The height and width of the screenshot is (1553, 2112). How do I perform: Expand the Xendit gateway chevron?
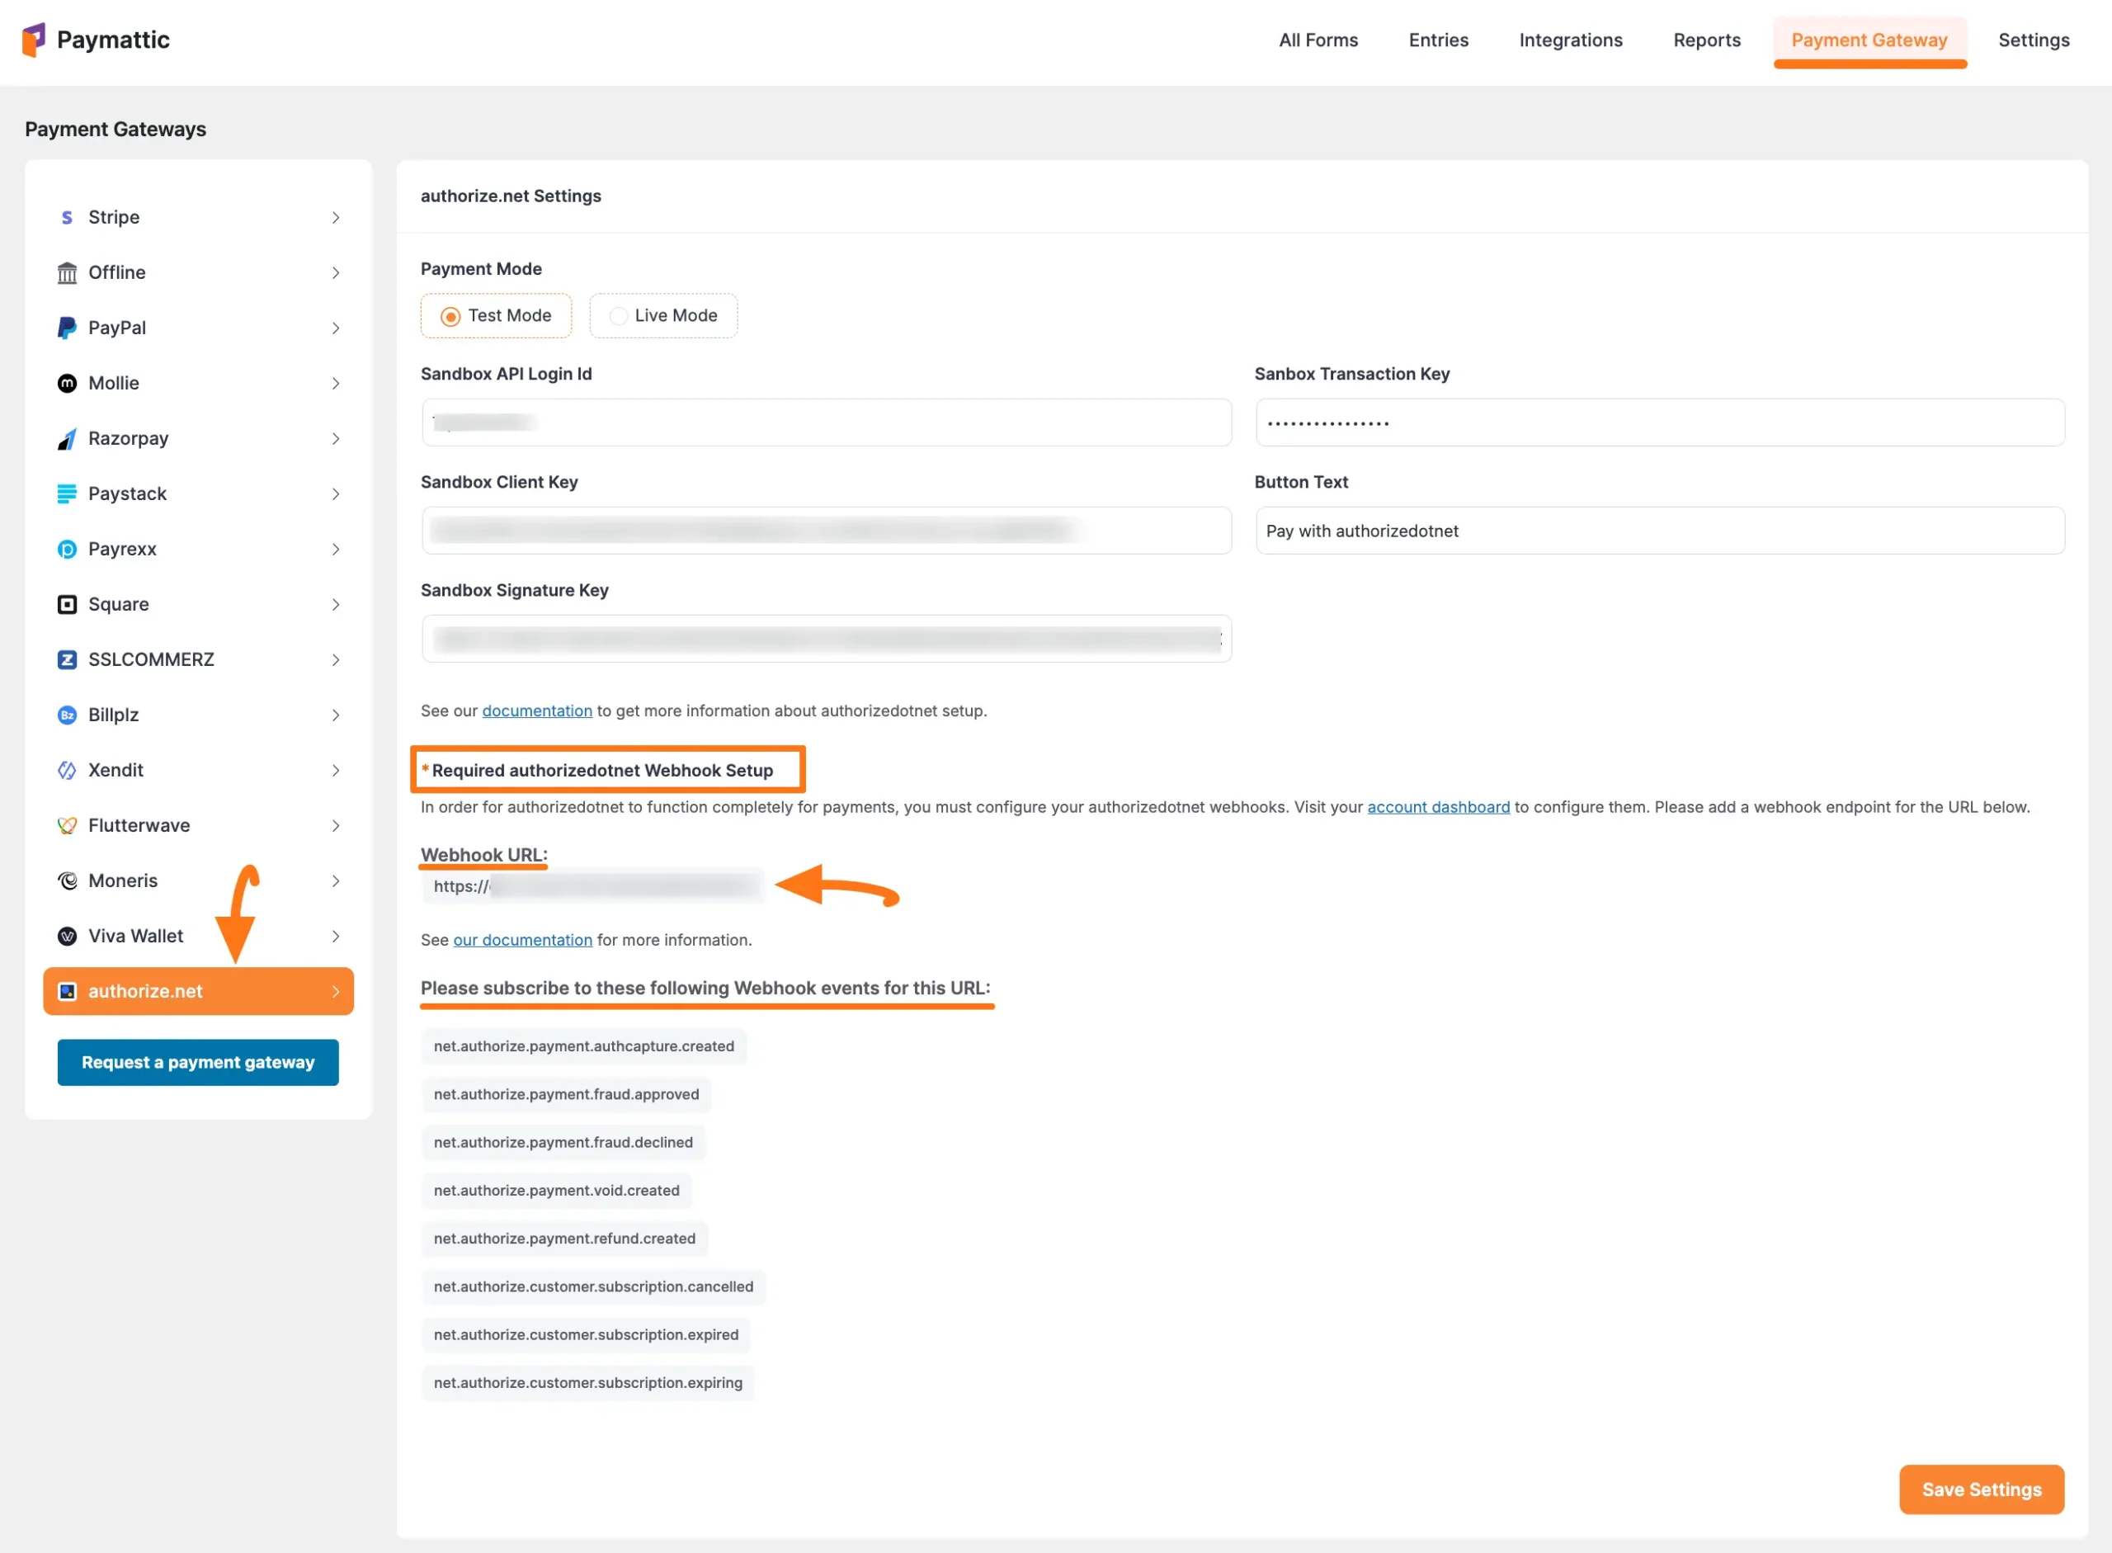coord(336,770)
